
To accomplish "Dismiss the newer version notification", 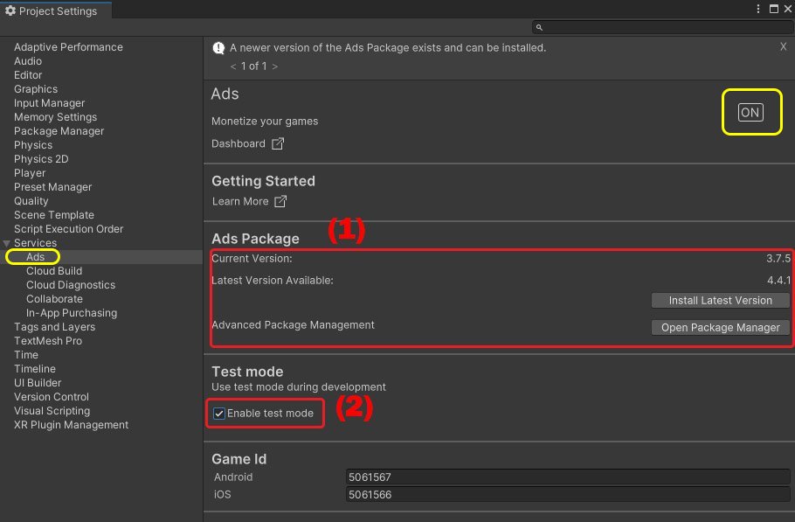I will (x=784, y=46).
